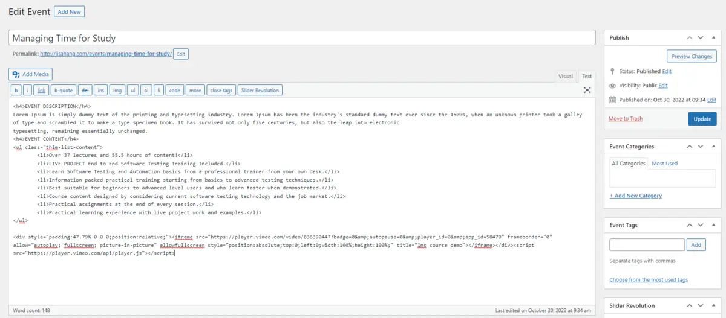Move the Publish panel up
Image resolution: width=726 pixels, height=318 pixels.
689,37
